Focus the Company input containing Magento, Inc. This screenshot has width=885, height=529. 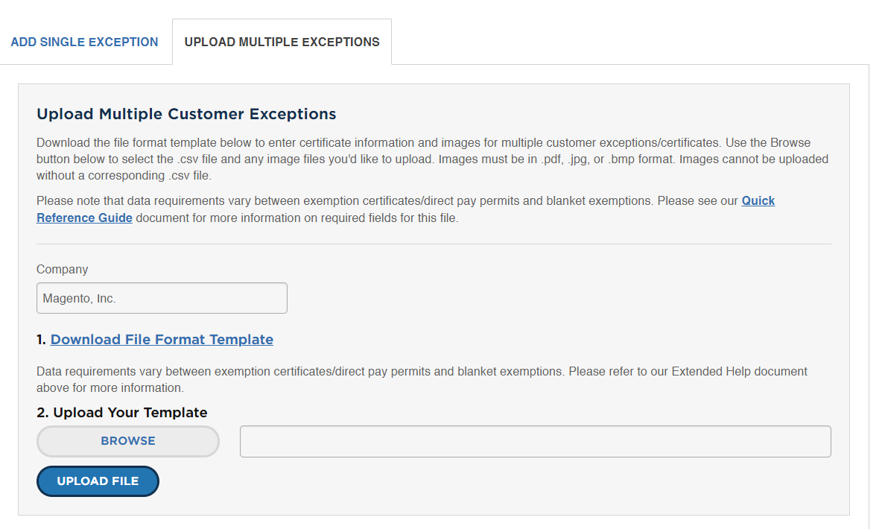click(x=162, y=298)
